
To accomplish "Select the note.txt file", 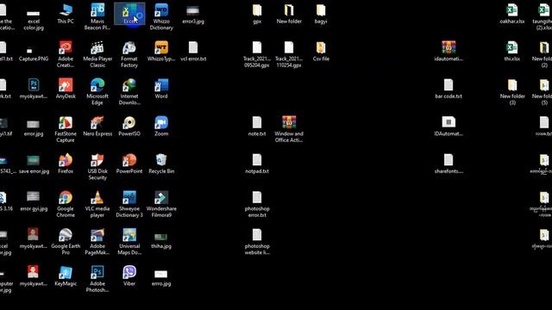I will coord(257,127).
